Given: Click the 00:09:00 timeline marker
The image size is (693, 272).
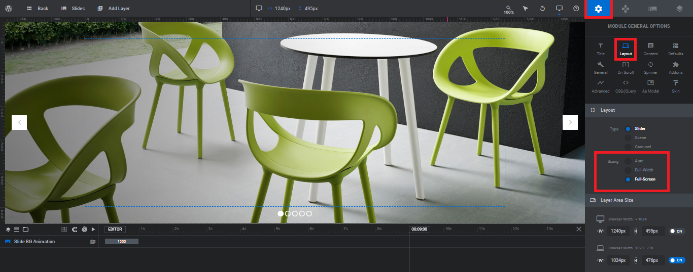Looking at the screenshot, I should pos(420,229).
